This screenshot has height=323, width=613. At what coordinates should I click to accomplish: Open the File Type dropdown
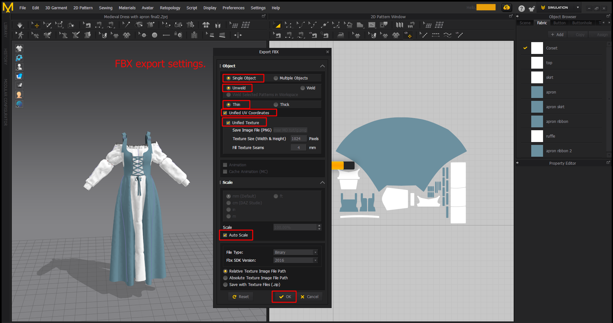pos(295,252)
